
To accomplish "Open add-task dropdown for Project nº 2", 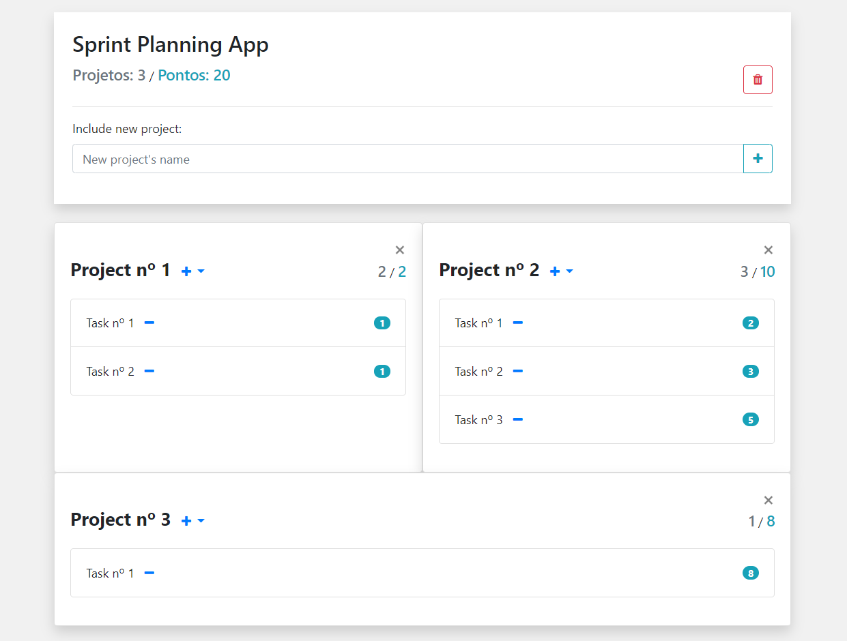I will click(561, 271).
